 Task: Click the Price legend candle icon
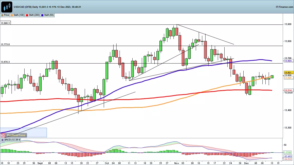2,15
